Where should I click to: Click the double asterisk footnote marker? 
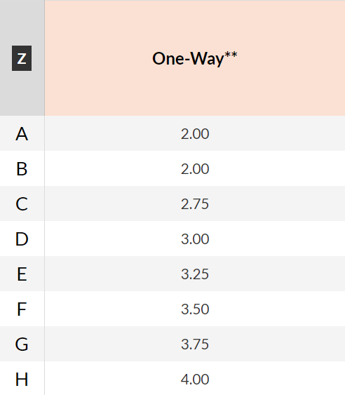231,55
